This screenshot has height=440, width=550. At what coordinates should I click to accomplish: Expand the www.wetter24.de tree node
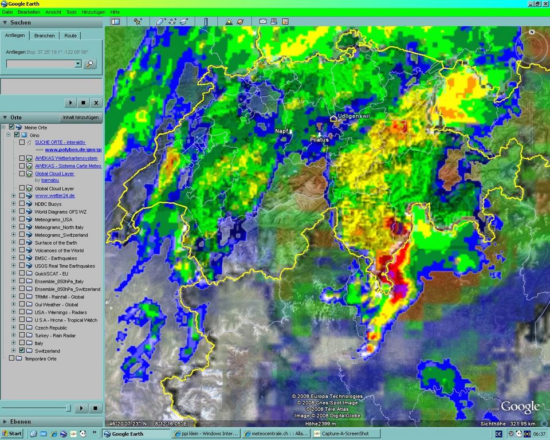[14, 196]
